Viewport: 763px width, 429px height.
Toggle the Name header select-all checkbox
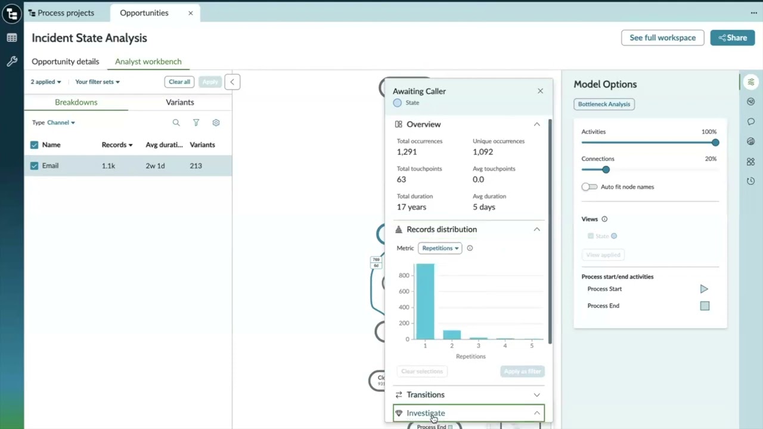pyautogui.click(x=34, y=145)
